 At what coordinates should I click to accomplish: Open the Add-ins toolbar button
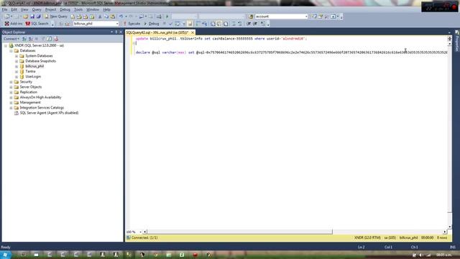coord(14,24)
